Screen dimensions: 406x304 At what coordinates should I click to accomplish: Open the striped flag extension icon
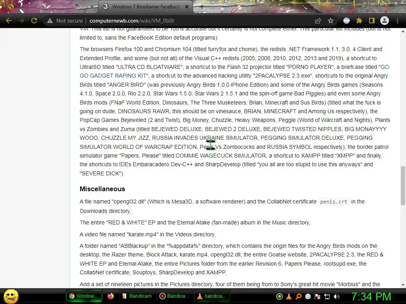tap(347, 21)
